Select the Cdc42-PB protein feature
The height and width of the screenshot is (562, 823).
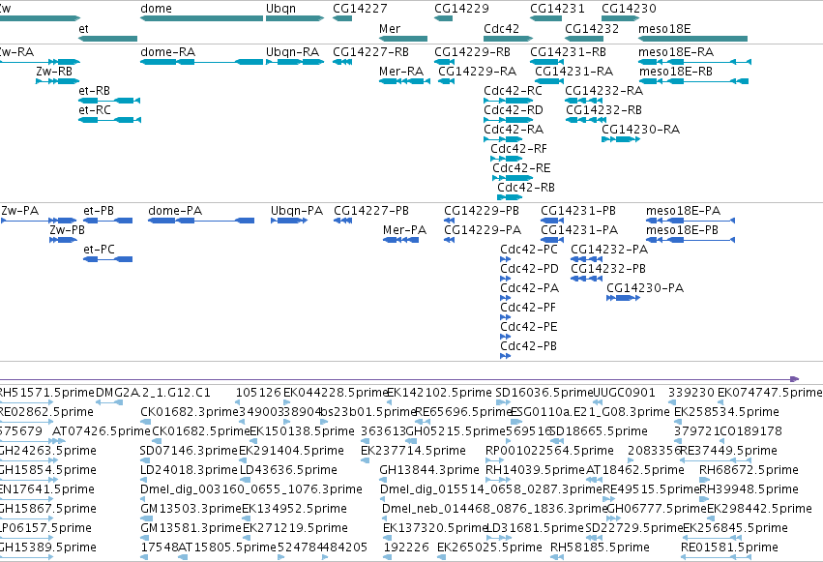point(506,357)
